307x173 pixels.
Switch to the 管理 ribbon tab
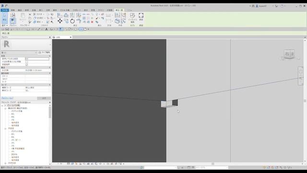(x=93, y=10)
